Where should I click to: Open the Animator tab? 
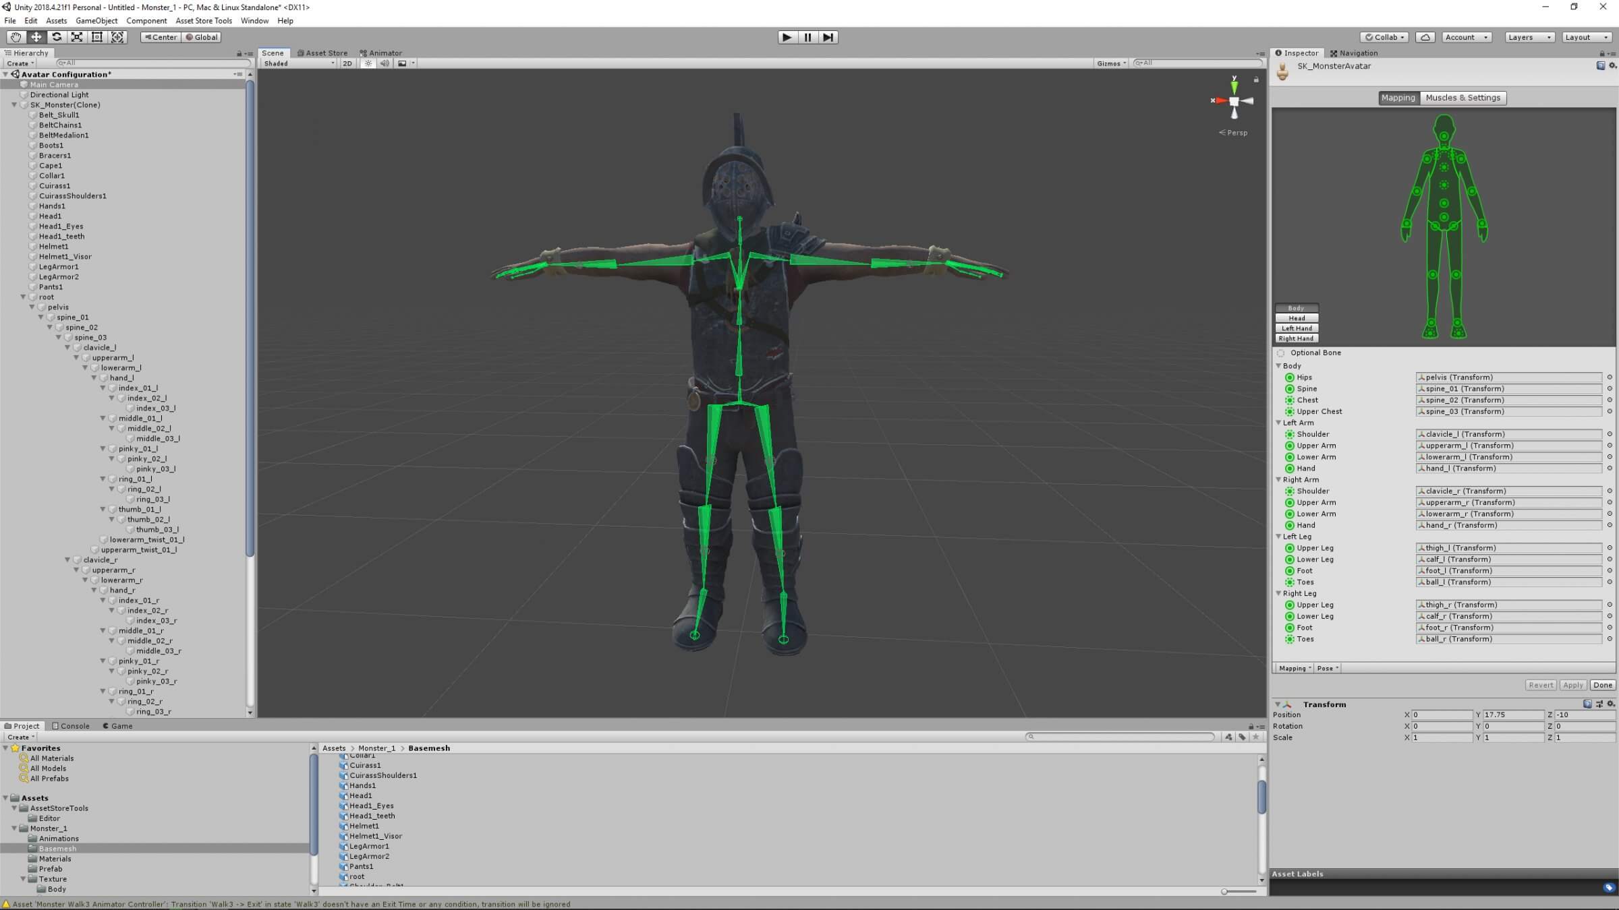click(381, 53)
